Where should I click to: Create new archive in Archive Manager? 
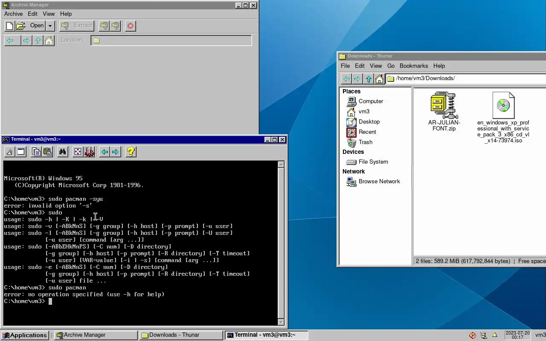tap(9, 26)
